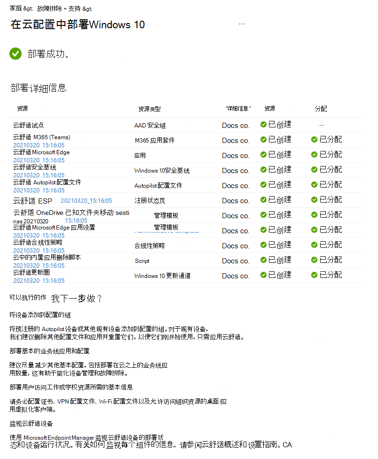Click the 分配 column header
This screenshot has width=378, height=459.
pyautogui.click(x=321, y=109)
